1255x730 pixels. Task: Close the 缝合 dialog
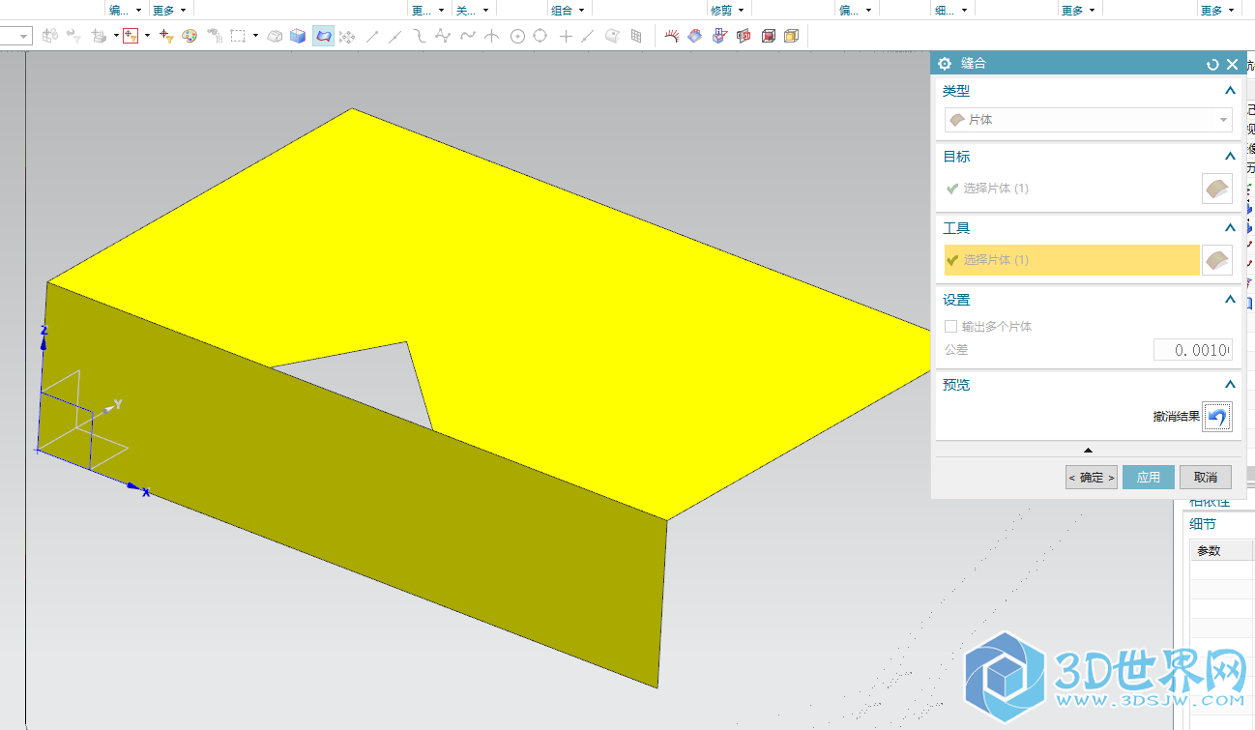coord(1232,64)
